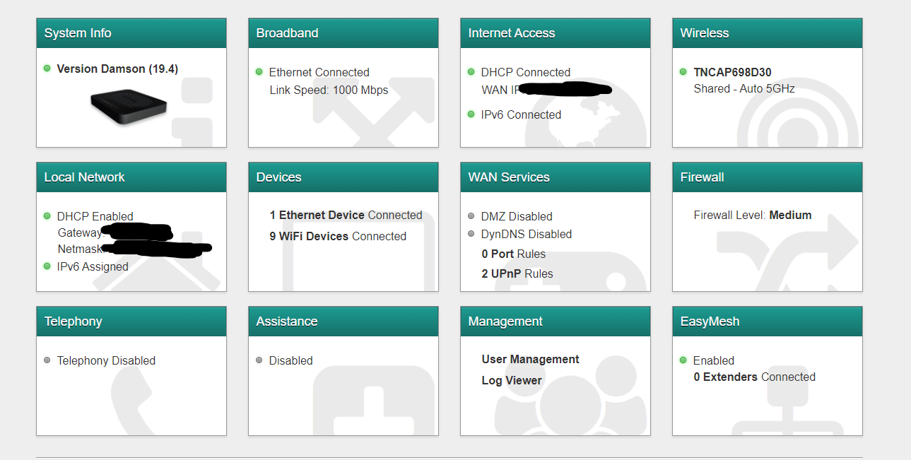Open Log Viewer
This screenshot has width=911, height=460.
512,381
